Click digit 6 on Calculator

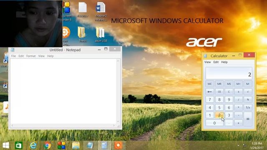(229, 107)
